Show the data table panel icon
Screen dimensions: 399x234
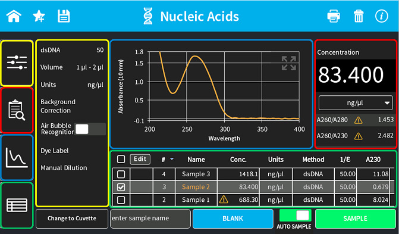pyautogui.click(x=17, y=205)
